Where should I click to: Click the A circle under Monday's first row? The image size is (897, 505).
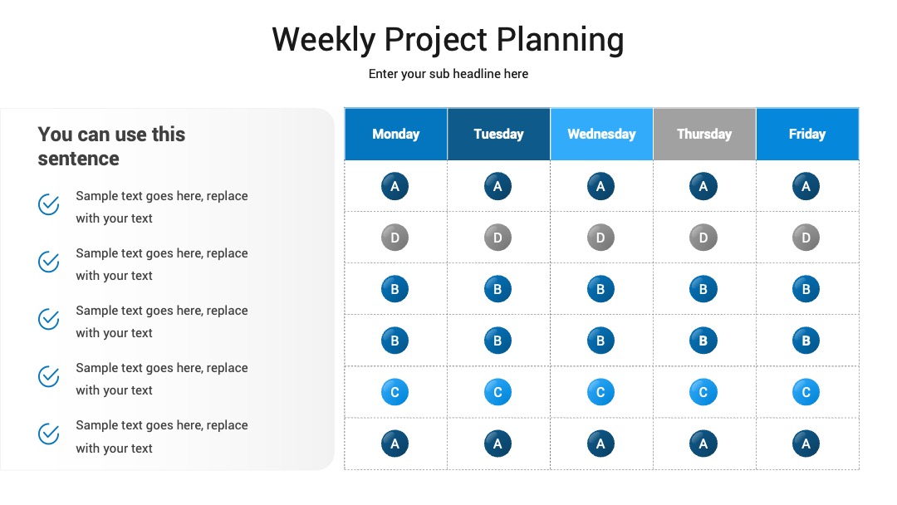[x=395, y=186]
